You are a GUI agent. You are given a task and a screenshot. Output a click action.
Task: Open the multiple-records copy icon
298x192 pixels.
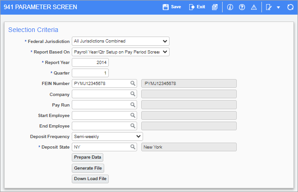(x=215, y=7)
